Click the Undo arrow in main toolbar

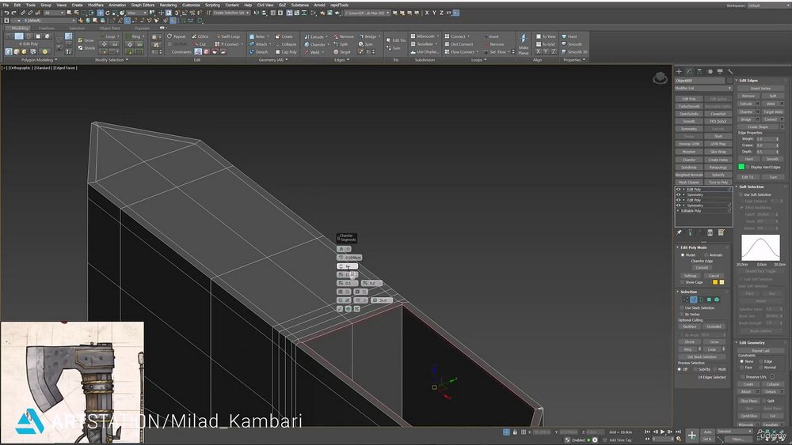pos(6,13)
